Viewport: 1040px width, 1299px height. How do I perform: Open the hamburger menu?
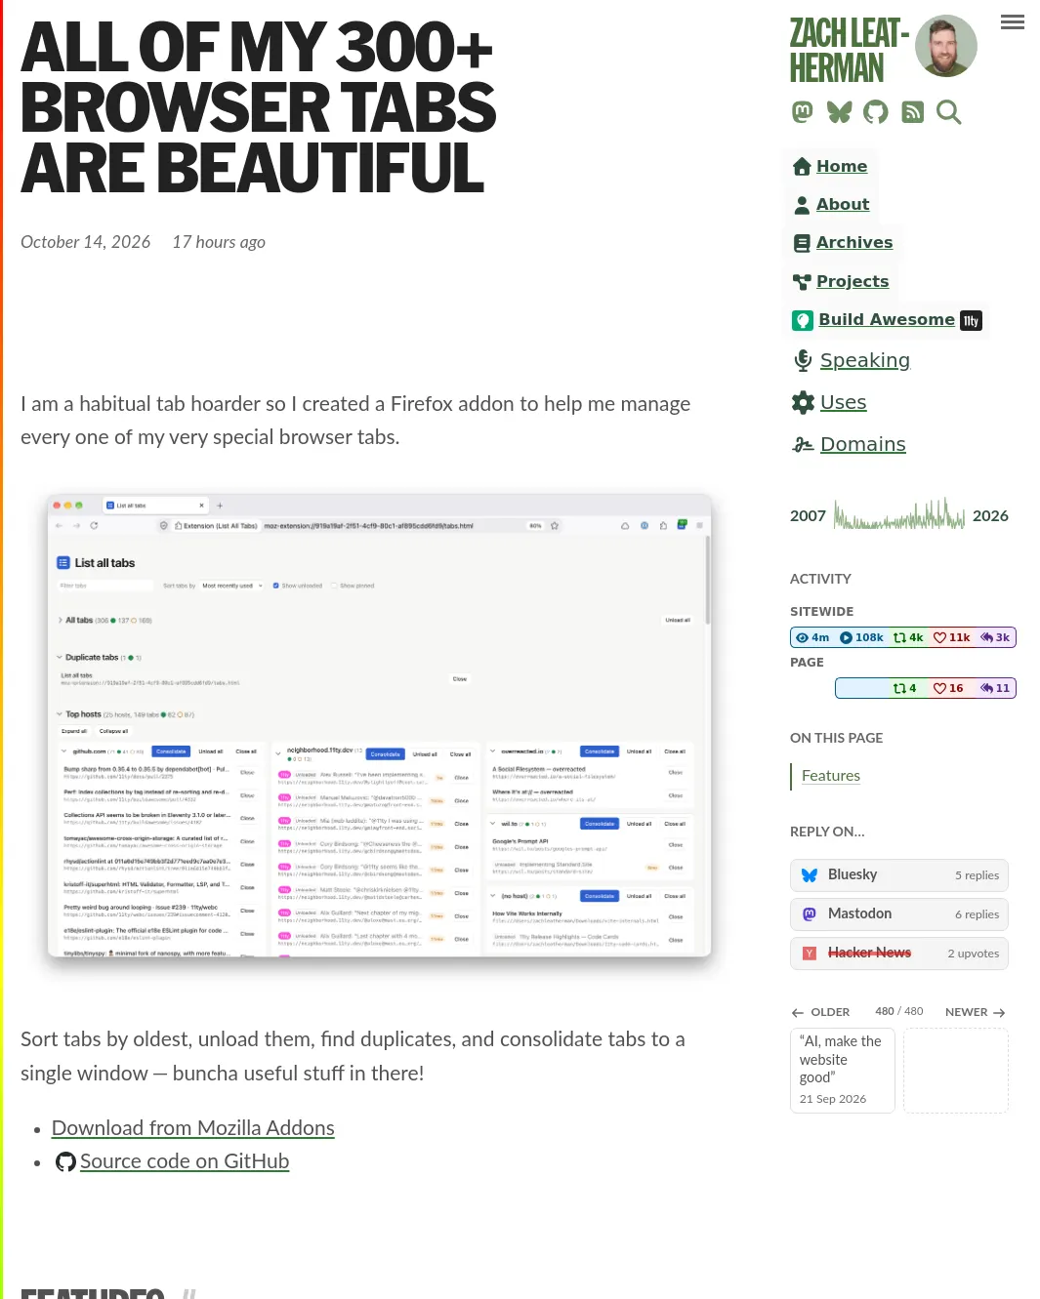1013,21
